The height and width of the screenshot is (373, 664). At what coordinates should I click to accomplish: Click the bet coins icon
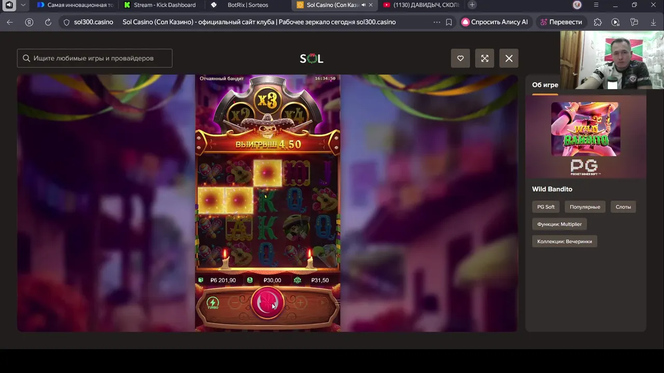250,280
